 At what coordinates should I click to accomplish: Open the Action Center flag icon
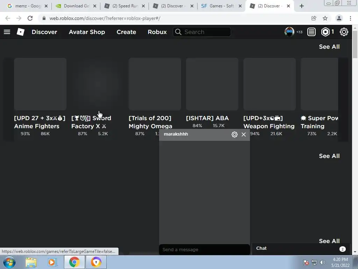coord(306,262)
